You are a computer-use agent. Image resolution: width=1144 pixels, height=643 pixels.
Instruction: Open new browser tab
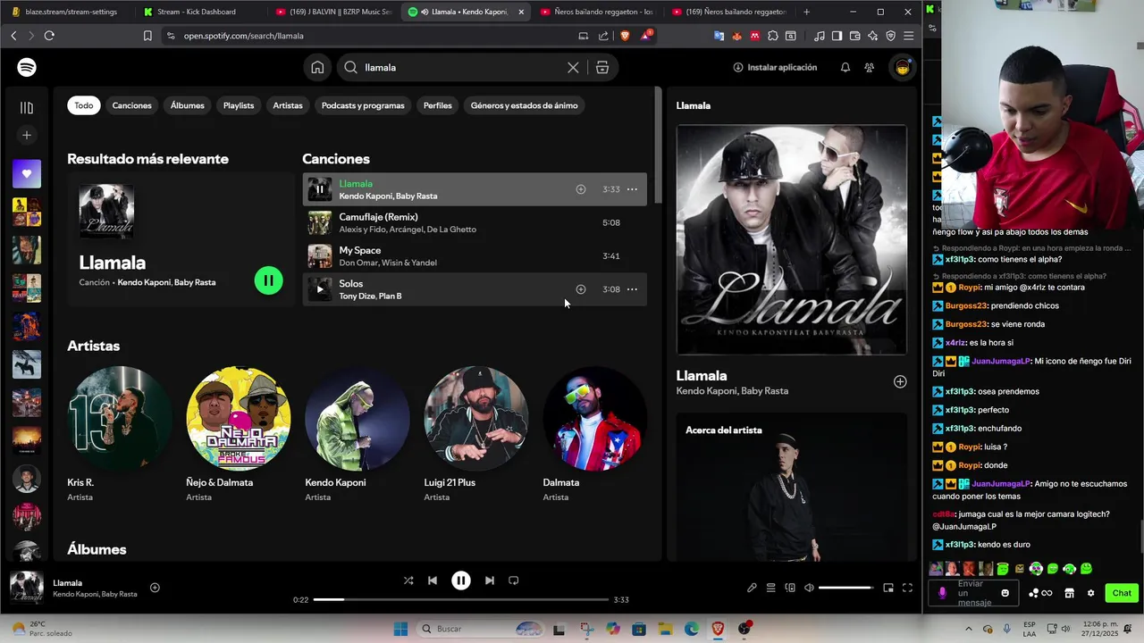click(806, 12)
